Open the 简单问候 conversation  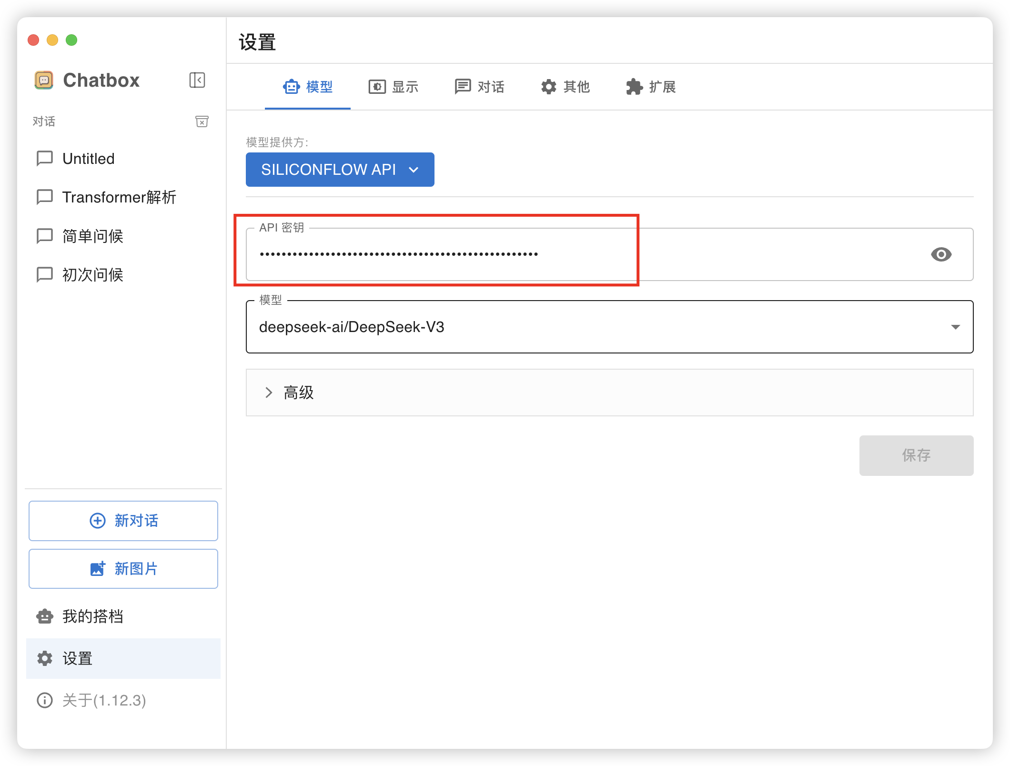(x=123, y=236)
